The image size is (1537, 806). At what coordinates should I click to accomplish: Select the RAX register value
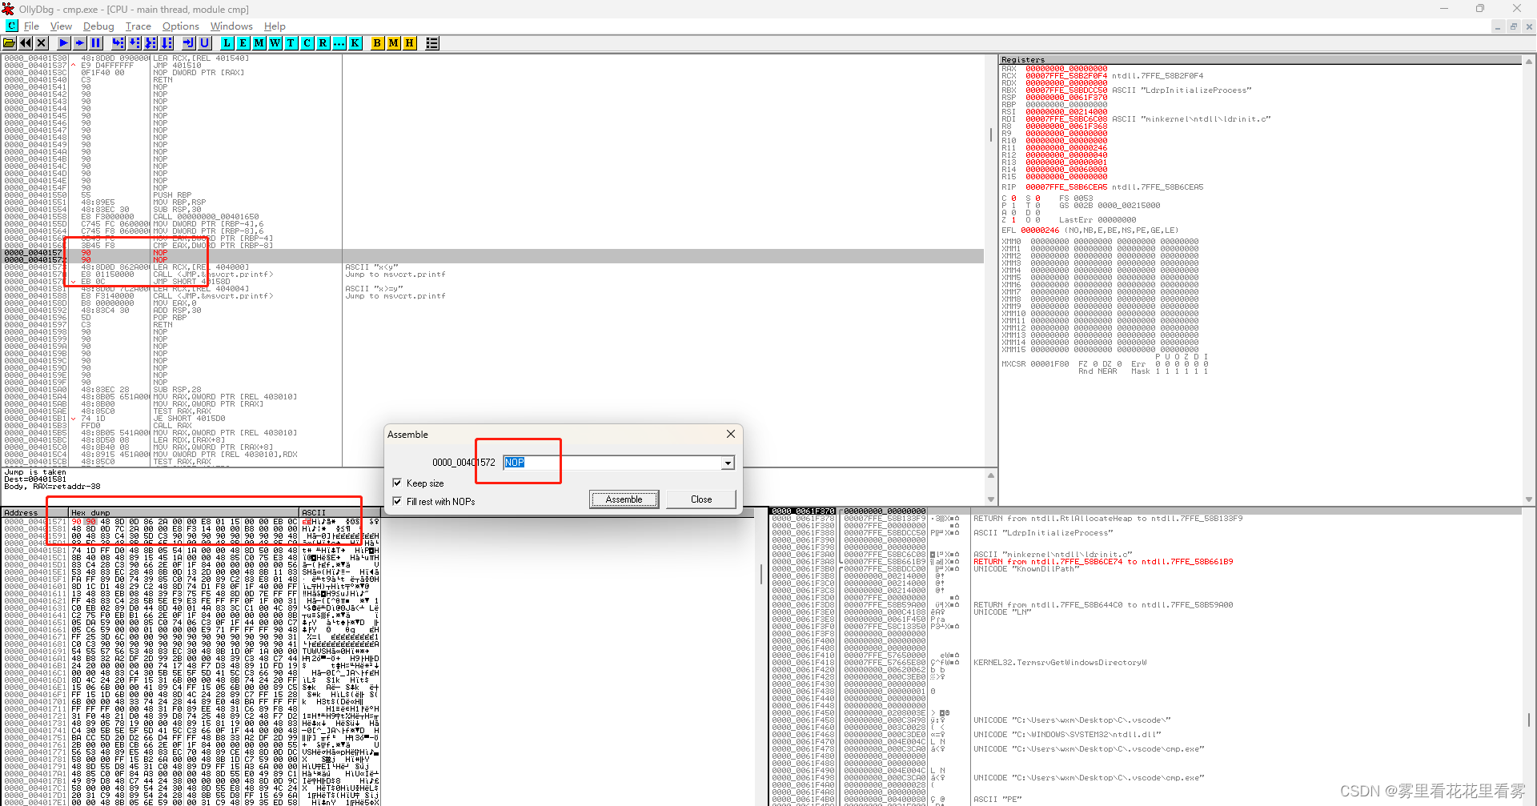[x=1066, y=69]
